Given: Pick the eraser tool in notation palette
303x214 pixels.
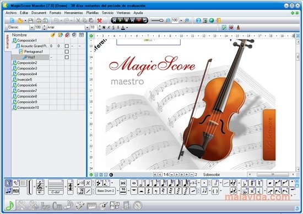Looking at the screenshot, I should click(x=16, y=183).
